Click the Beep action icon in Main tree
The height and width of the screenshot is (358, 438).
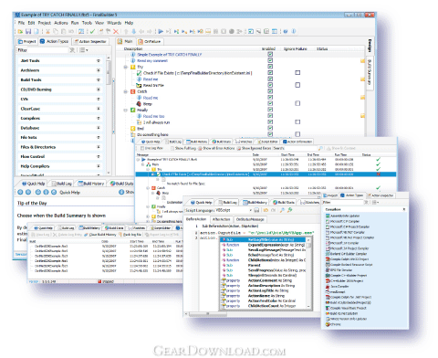tap(139, 104)
